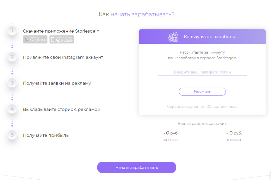Click the App Store download badge
The height and width of the screenshot is (180, 271).
(62, 39)
